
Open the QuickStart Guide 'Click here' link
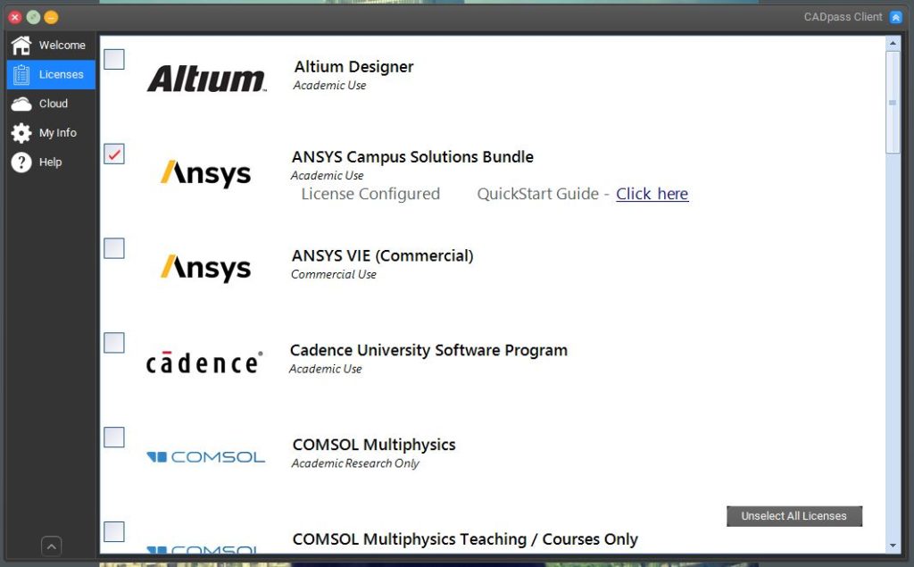tap(652, 194)
